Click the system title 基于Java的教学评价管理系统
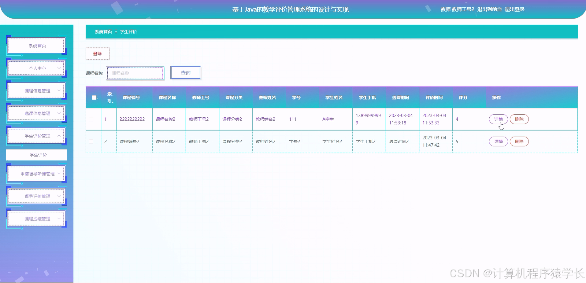This screenshot has width=586, height=283. click(x=290, y=9)
